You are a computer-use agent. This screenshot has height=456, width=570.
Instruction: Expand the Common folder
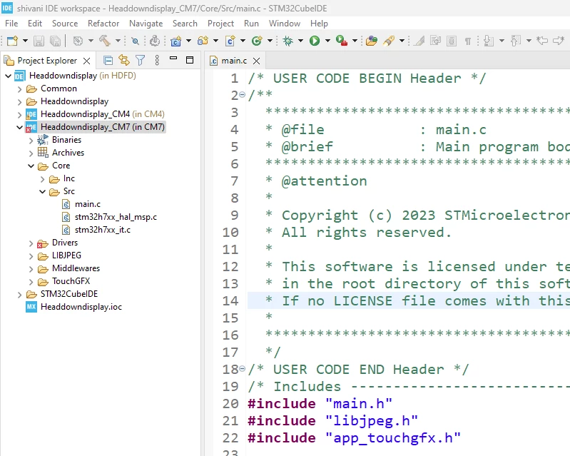tap(20, 89)
